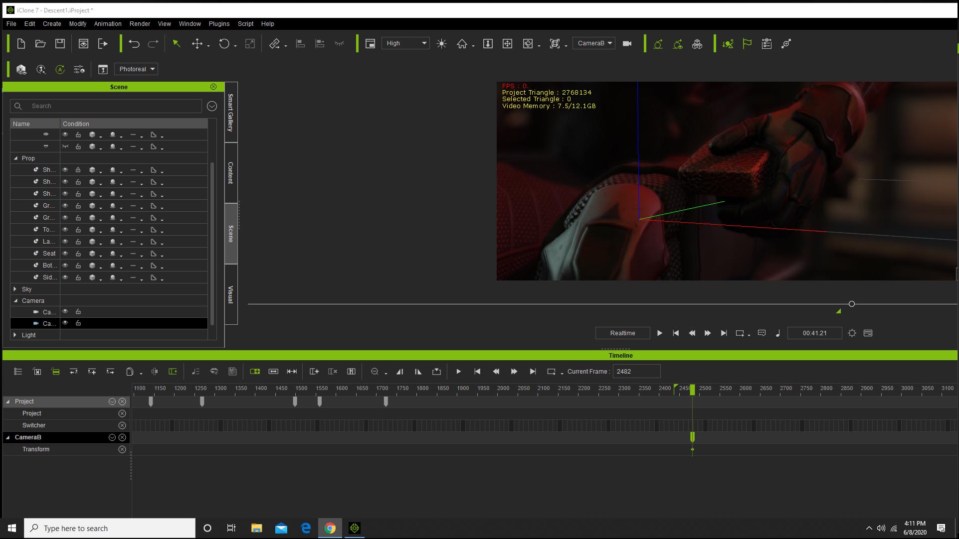The image size is (959, 539).
Task: Expand the Sky tree group
Action: pyautogui.click(x=15, y=289)
